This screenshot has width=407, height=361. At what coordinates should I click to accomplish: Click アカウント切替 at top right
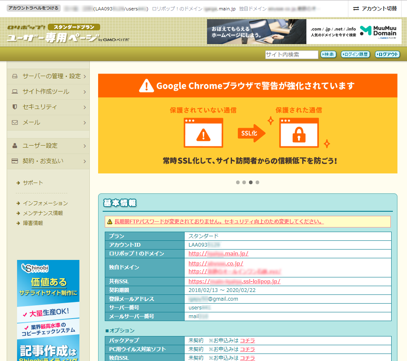[375, 9]
